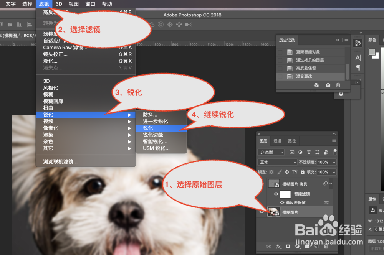Hide the 高反差保留 filter effect
Image resolution: width=384 pixels, height=255 pixels.
pyautogui.click(x=282, y=202)
